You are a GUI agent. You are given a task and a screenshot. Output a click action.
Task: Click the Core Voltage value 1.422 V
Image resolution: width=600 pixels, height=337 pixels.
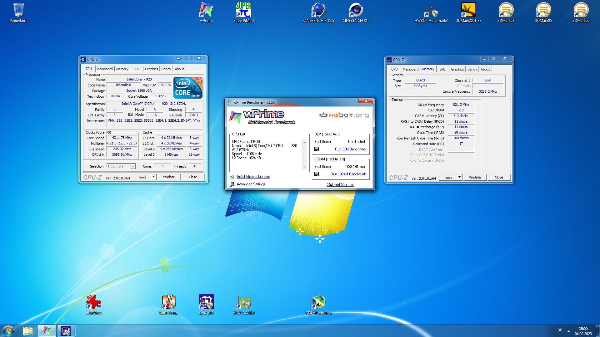click(x=161, y=96)
